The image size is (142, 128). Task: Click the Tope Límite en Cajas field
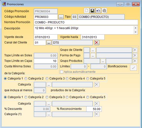click(x=46, y=61)
